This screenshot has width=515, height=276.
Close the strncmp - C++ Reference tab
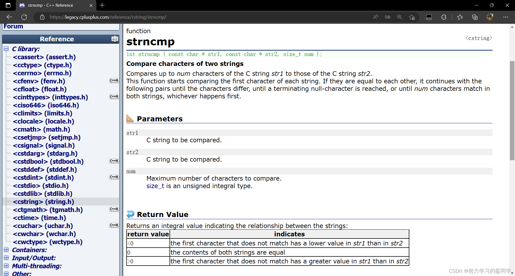(91, 5)
